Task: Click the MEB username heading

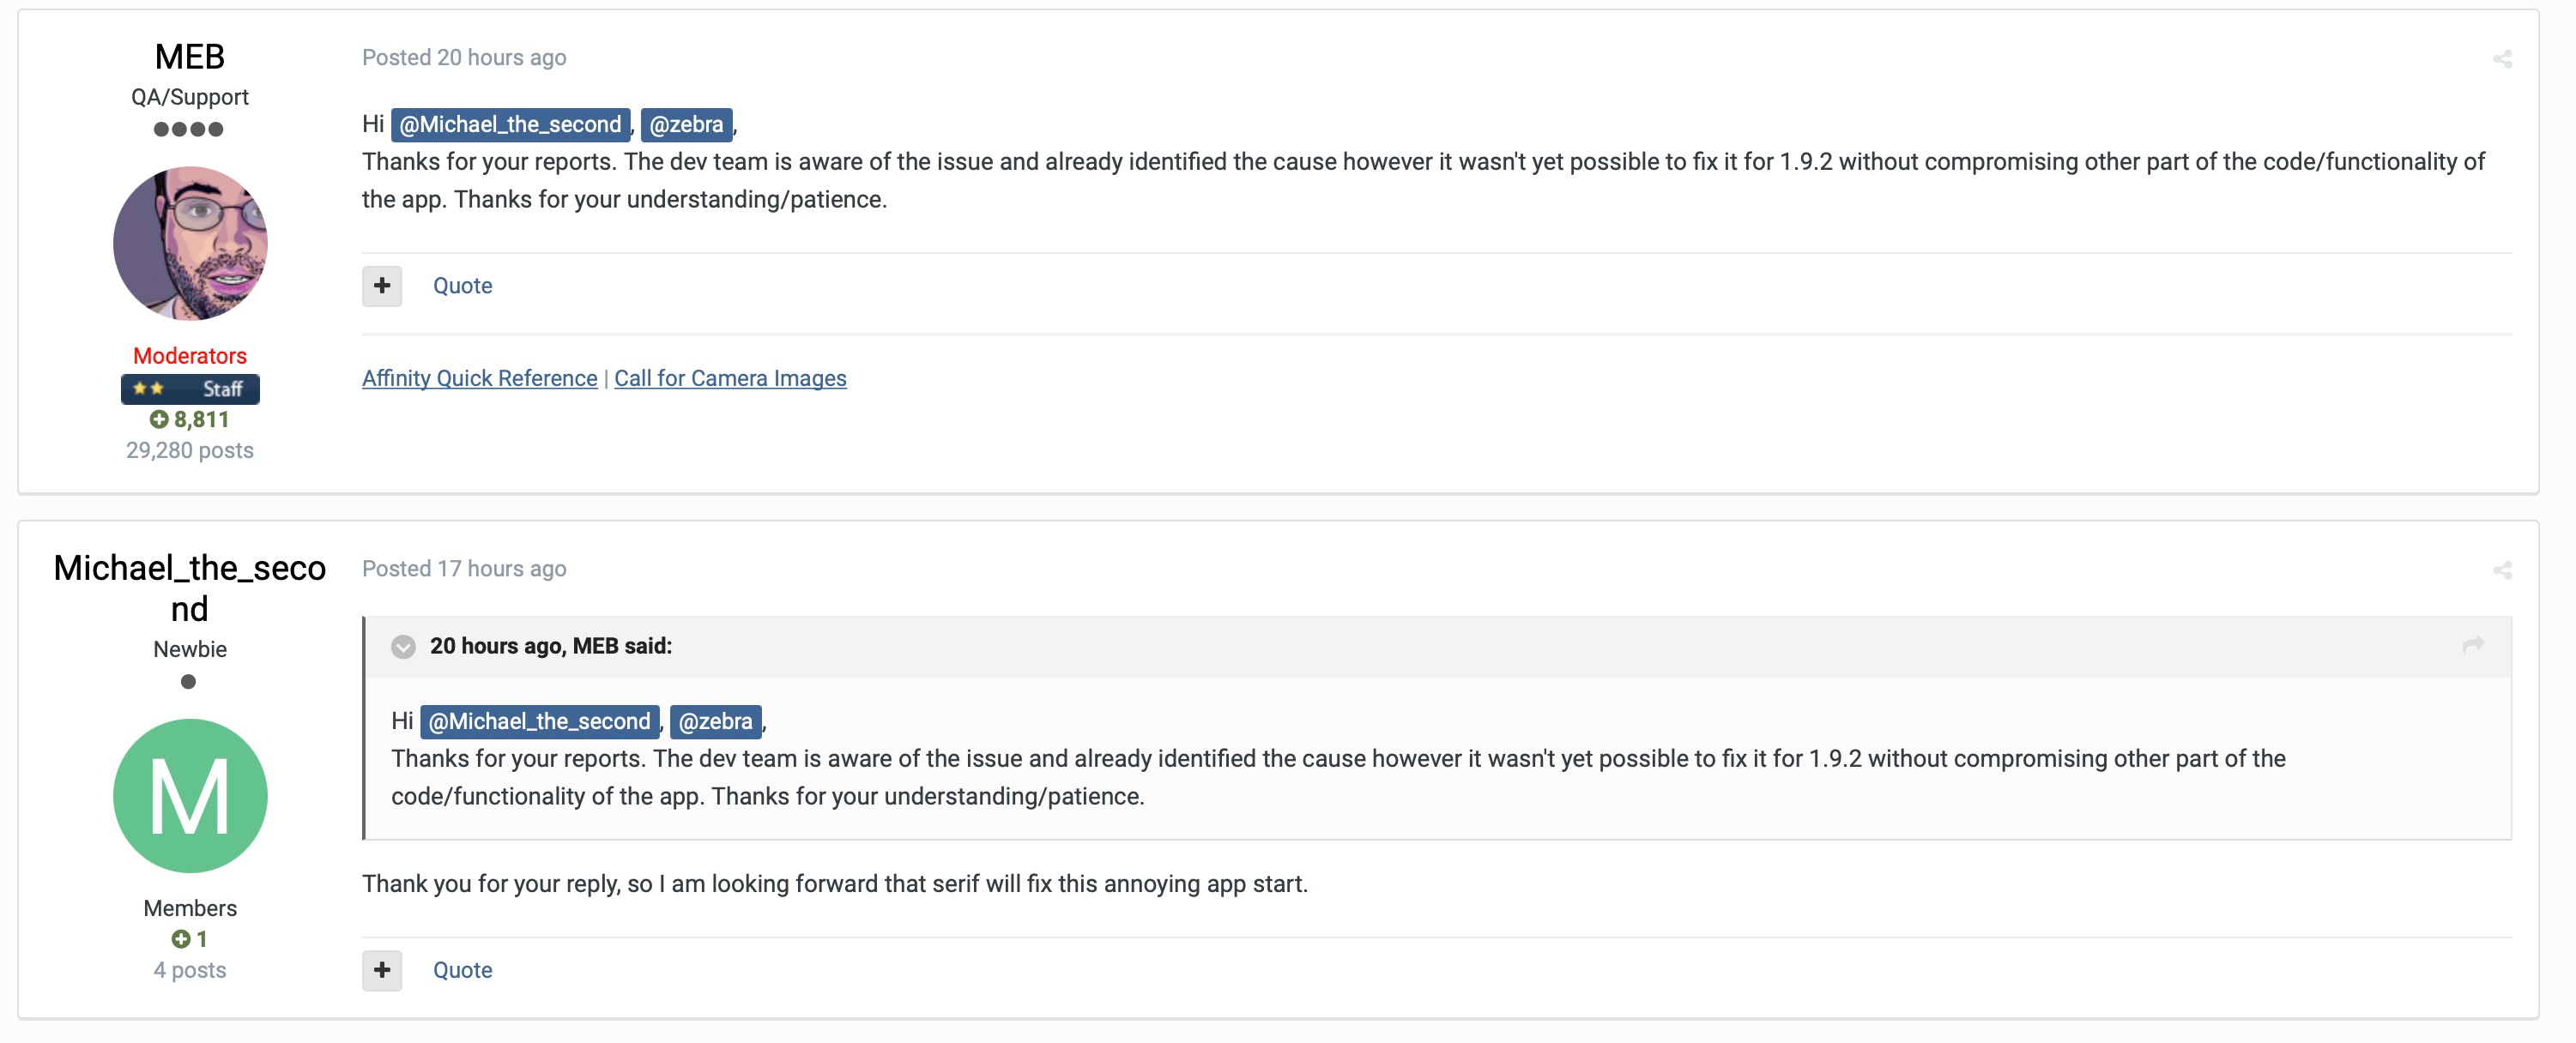Action: [190, 57]
